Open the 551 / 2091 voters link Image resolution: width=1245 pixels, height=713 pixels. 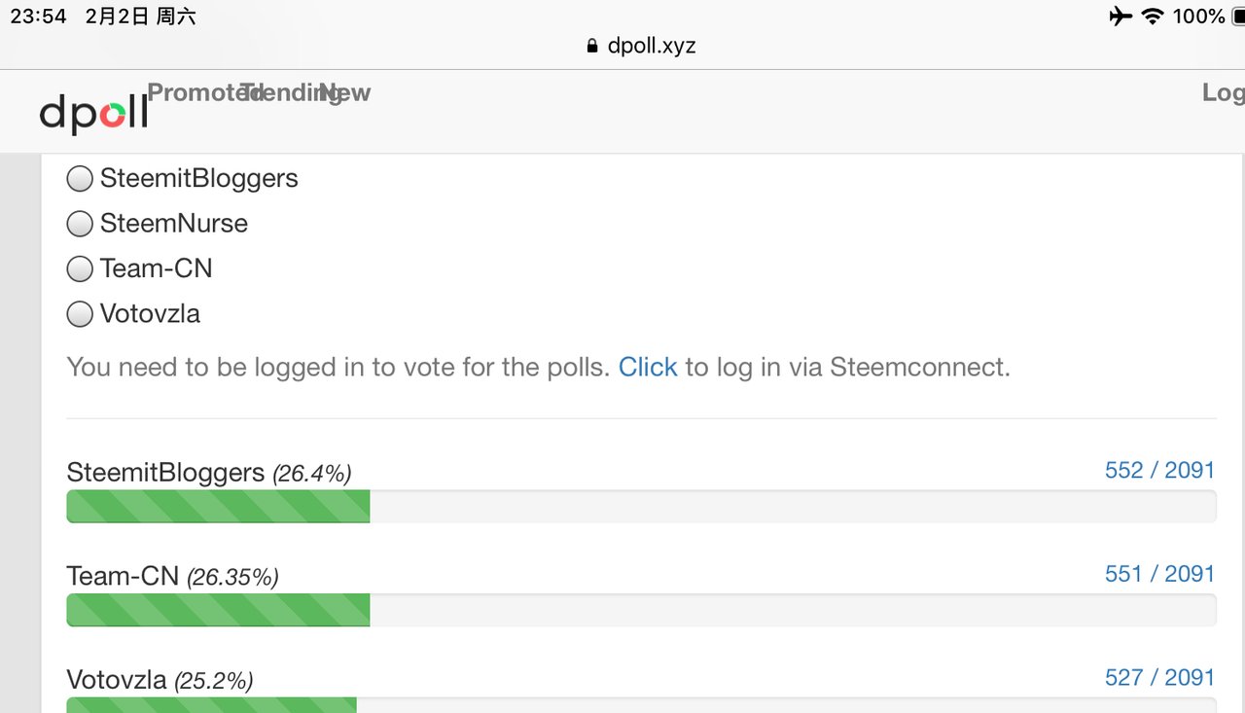pos(1159,574)
